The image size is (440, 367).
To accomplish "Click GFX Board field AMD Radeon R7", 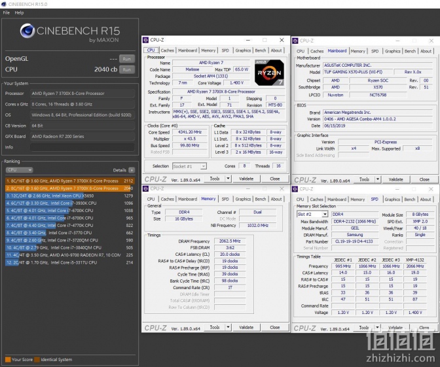I will click(x=82, y=137).
